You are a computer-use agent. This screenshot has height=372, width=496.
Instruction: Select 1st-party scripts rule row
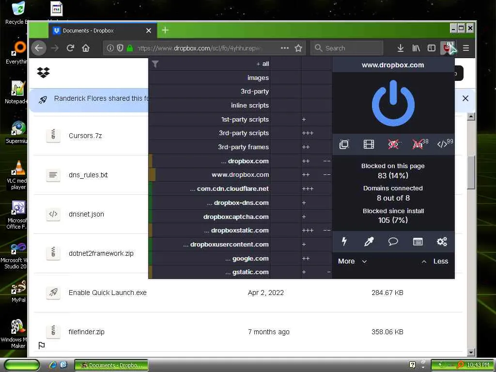(x=240, y=119)
